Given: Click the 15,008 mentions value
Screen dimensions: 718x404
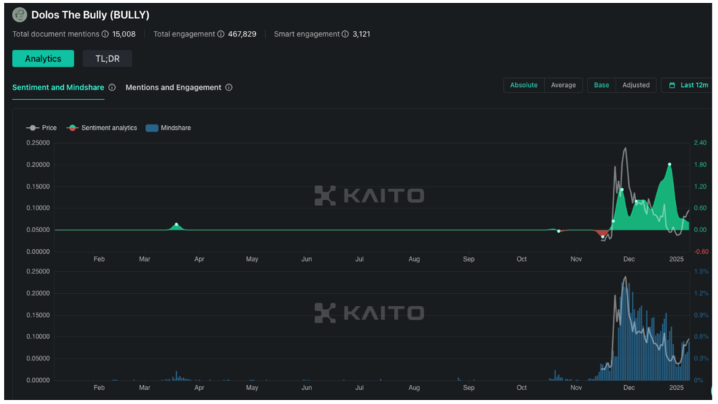Looking at the screenshot, I should point(123,34).
